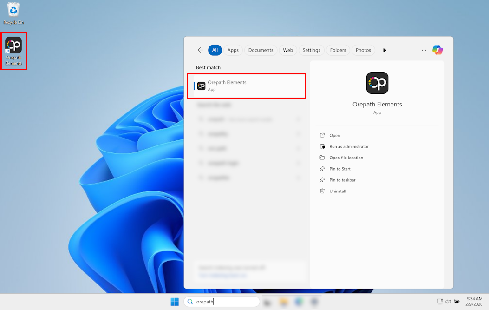Open Orepath Elements desktop shortcut

click(13, 50)
